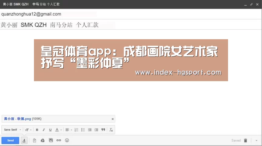Insert a photo with the image icon
Viewport: 262px width, 146px height.
tap(51, 140)
